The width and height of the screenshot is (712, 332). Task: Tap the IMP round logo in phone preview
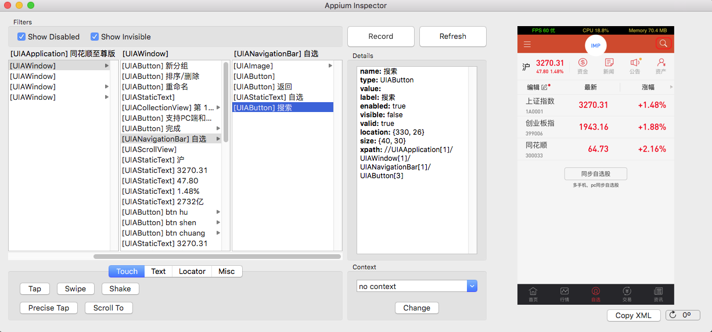(x=595, y=45)
